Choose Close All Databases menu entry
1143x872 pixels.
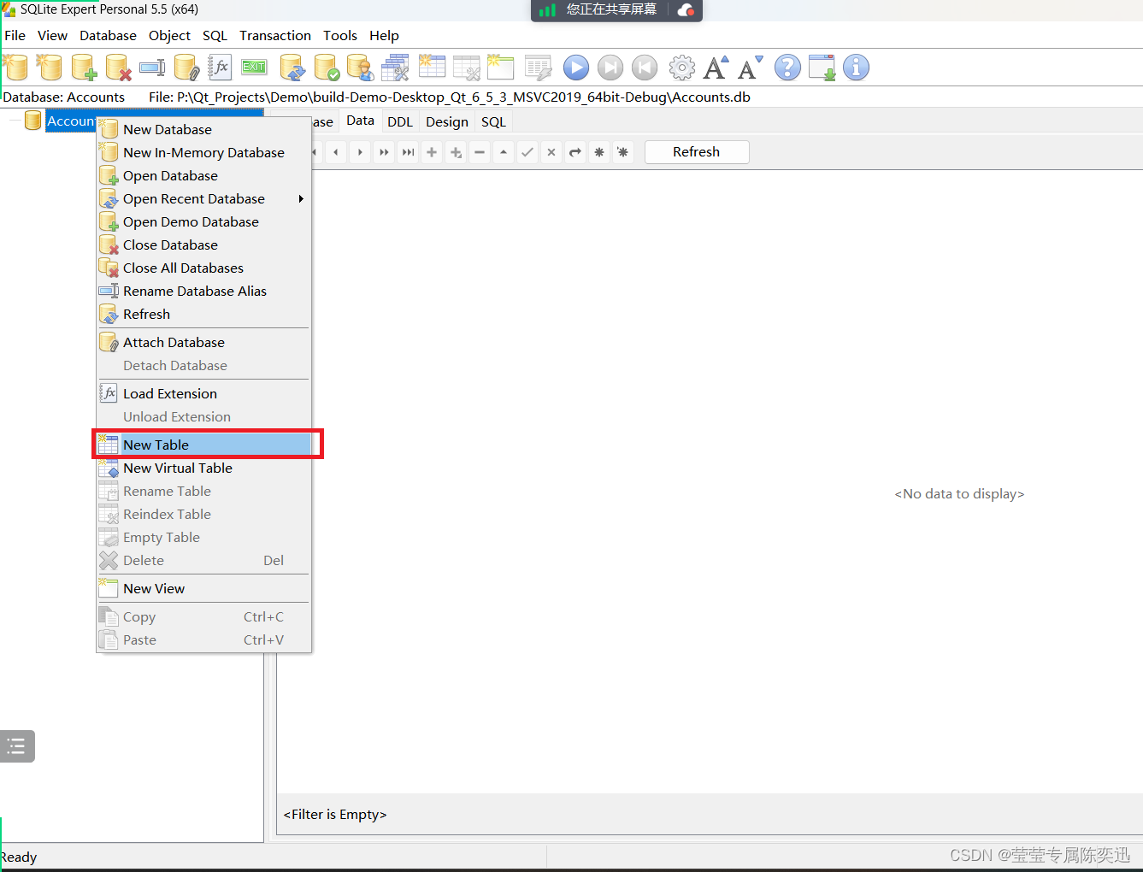204,268
